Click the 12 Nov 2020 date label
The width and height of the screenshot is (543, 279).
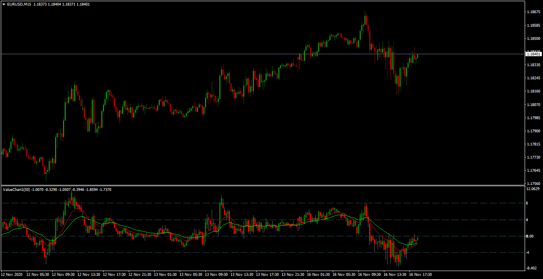coord(12,275)
